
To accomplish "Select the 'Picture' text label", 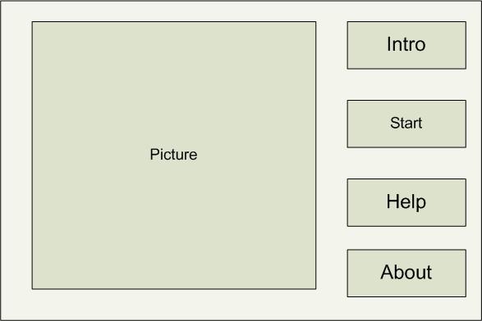I will pos(174,154).
